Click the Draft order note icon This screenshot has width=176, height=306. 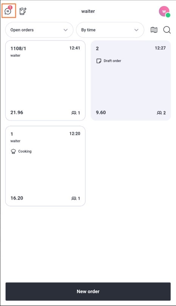[99, 61]
